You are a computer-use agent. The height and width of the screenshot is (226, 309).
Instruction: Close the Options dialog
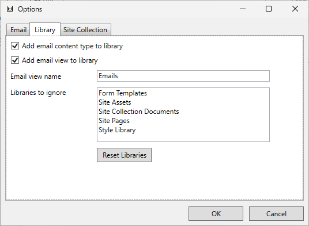click(295, 9)
